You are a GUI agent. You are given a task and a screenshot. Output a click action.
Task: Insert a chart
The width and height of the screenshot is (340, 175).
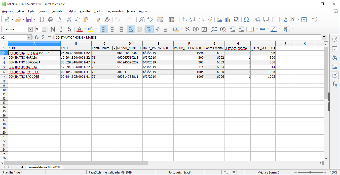(x=228, y=19)
